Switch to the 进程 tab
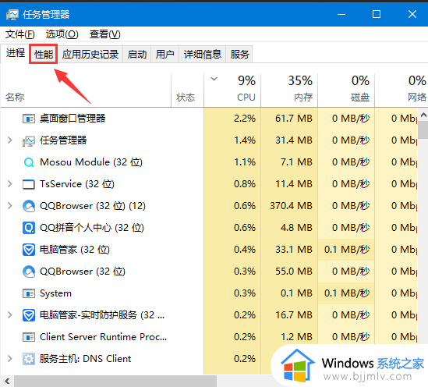Screen dimensions: 428x387 pyautogui.click(x=16, y=53)
